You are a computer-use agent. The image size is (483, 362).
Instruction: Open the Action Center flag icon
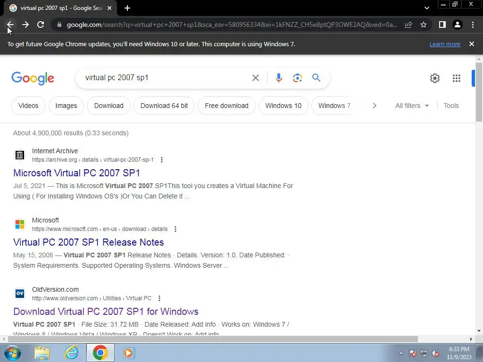(x=413, y=353)
